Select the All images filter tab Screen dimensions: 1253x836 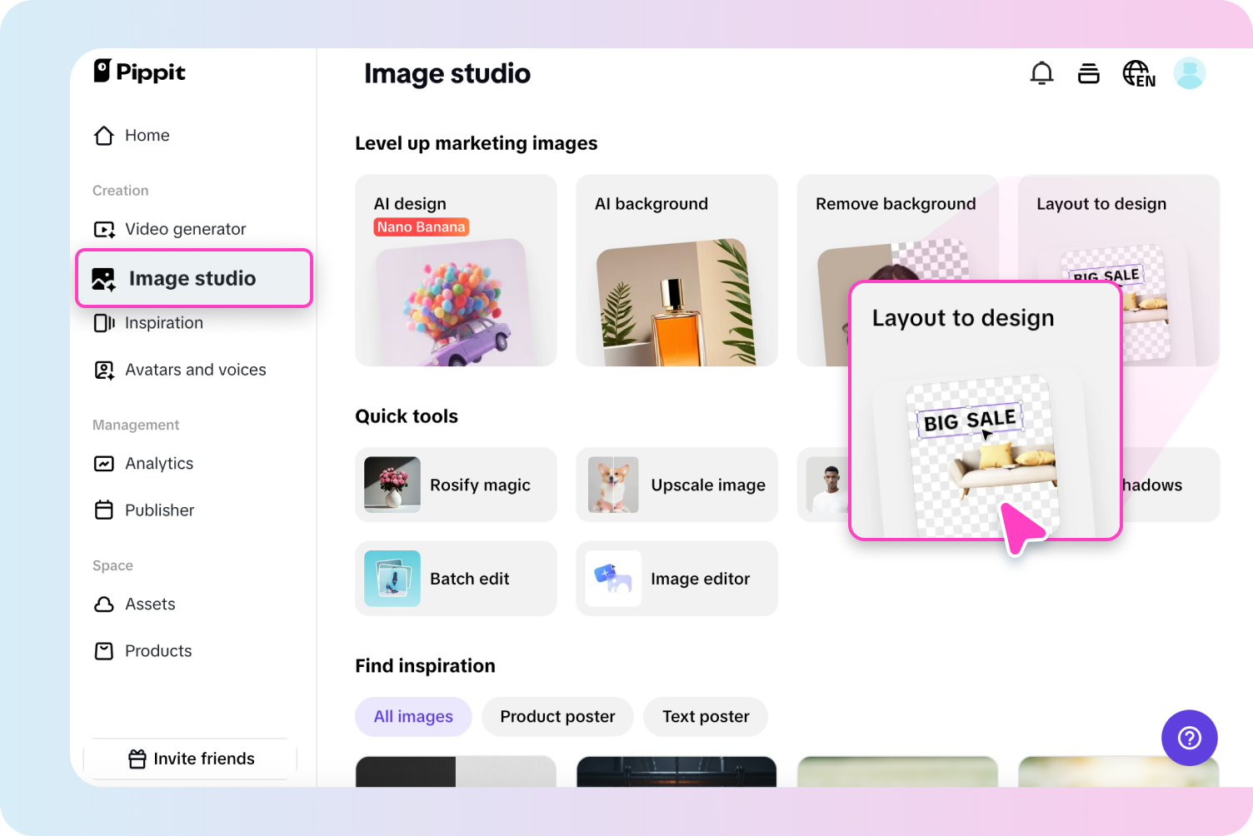point(413,717)
